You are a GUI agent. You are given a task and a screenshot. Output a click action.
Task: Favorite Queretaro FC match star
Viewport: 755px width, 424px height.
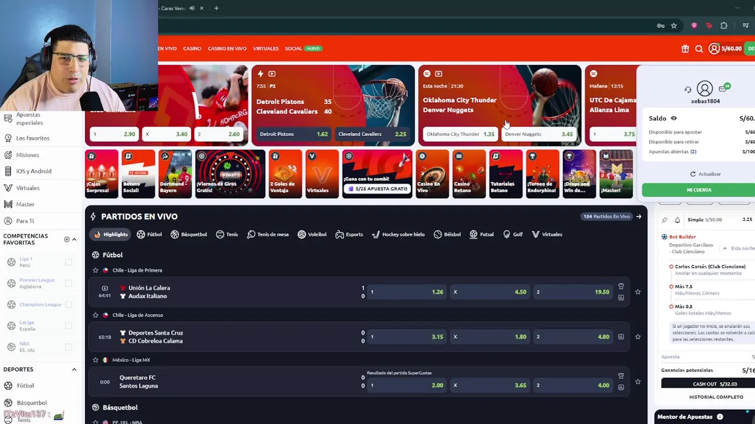[x=638, y=382]
